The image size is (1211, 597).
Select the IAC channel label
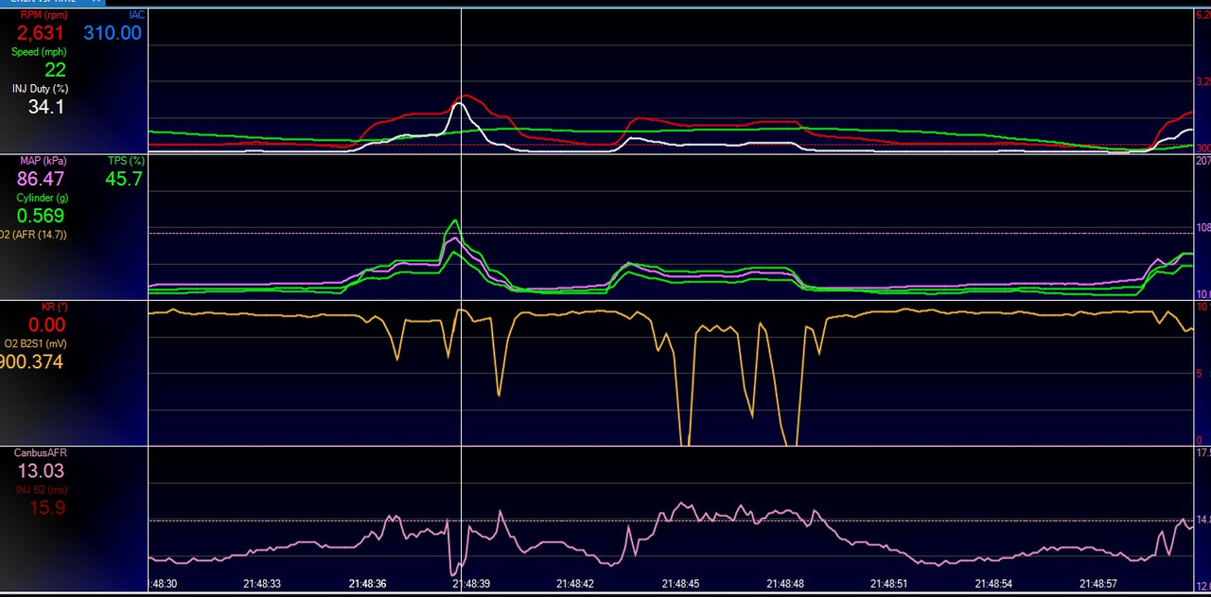pyautogui.click(x=136, y=15)
